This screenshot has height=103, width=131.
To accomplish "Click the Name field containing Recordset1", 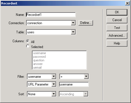I will pos(51,15).
